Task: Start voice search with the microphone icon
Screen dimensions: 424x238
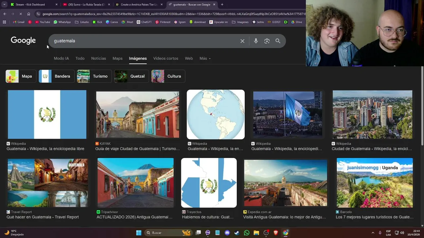Action: pyautogui.click(x=256, y=41)
